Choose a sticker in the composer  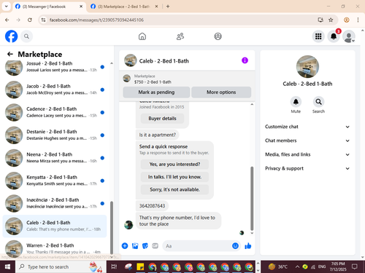145,246
